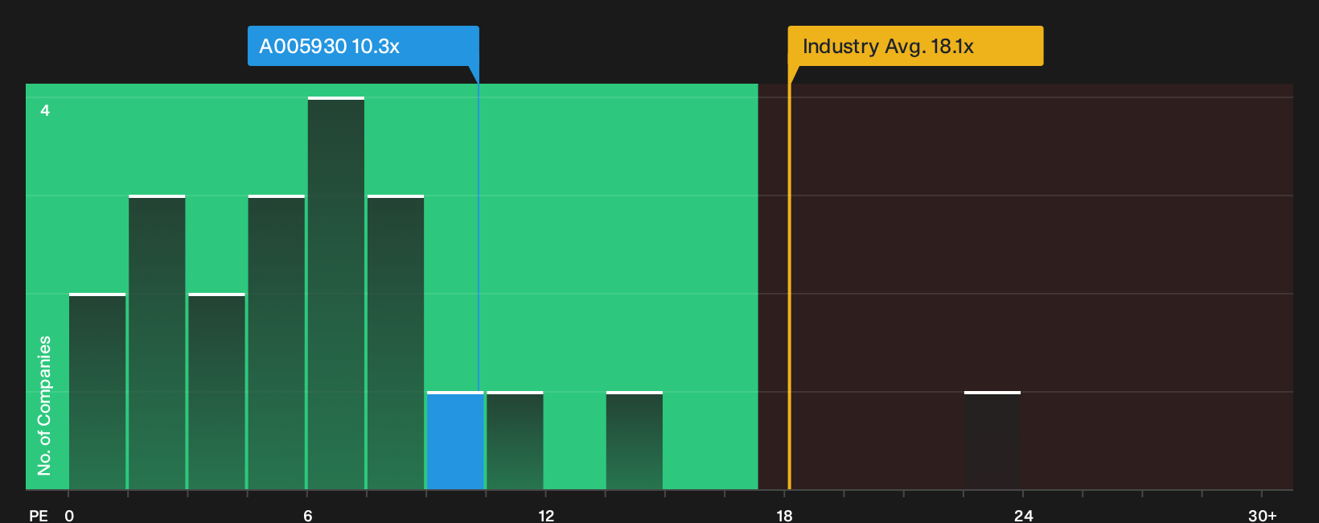
Task: Click the A005930 10.3x label
Action: (363, 46)
